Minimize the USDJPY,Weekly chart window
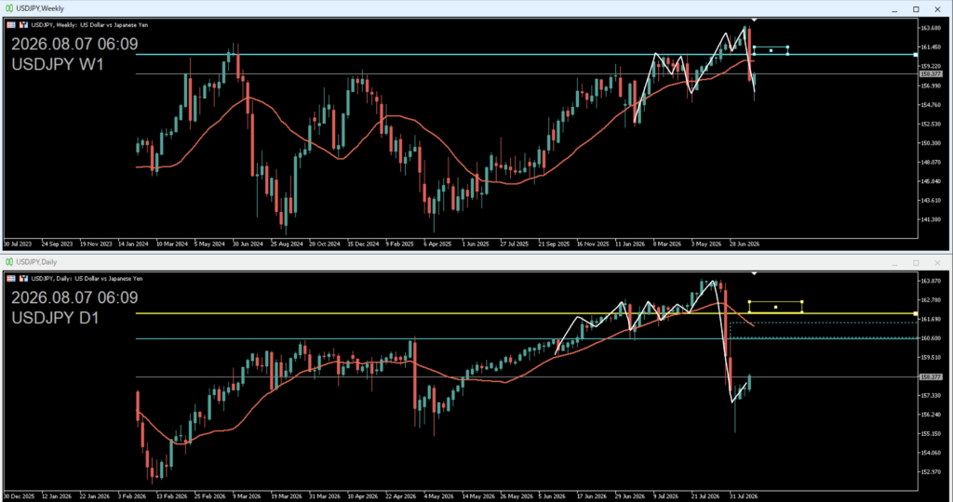 click(x=894, y=9)
